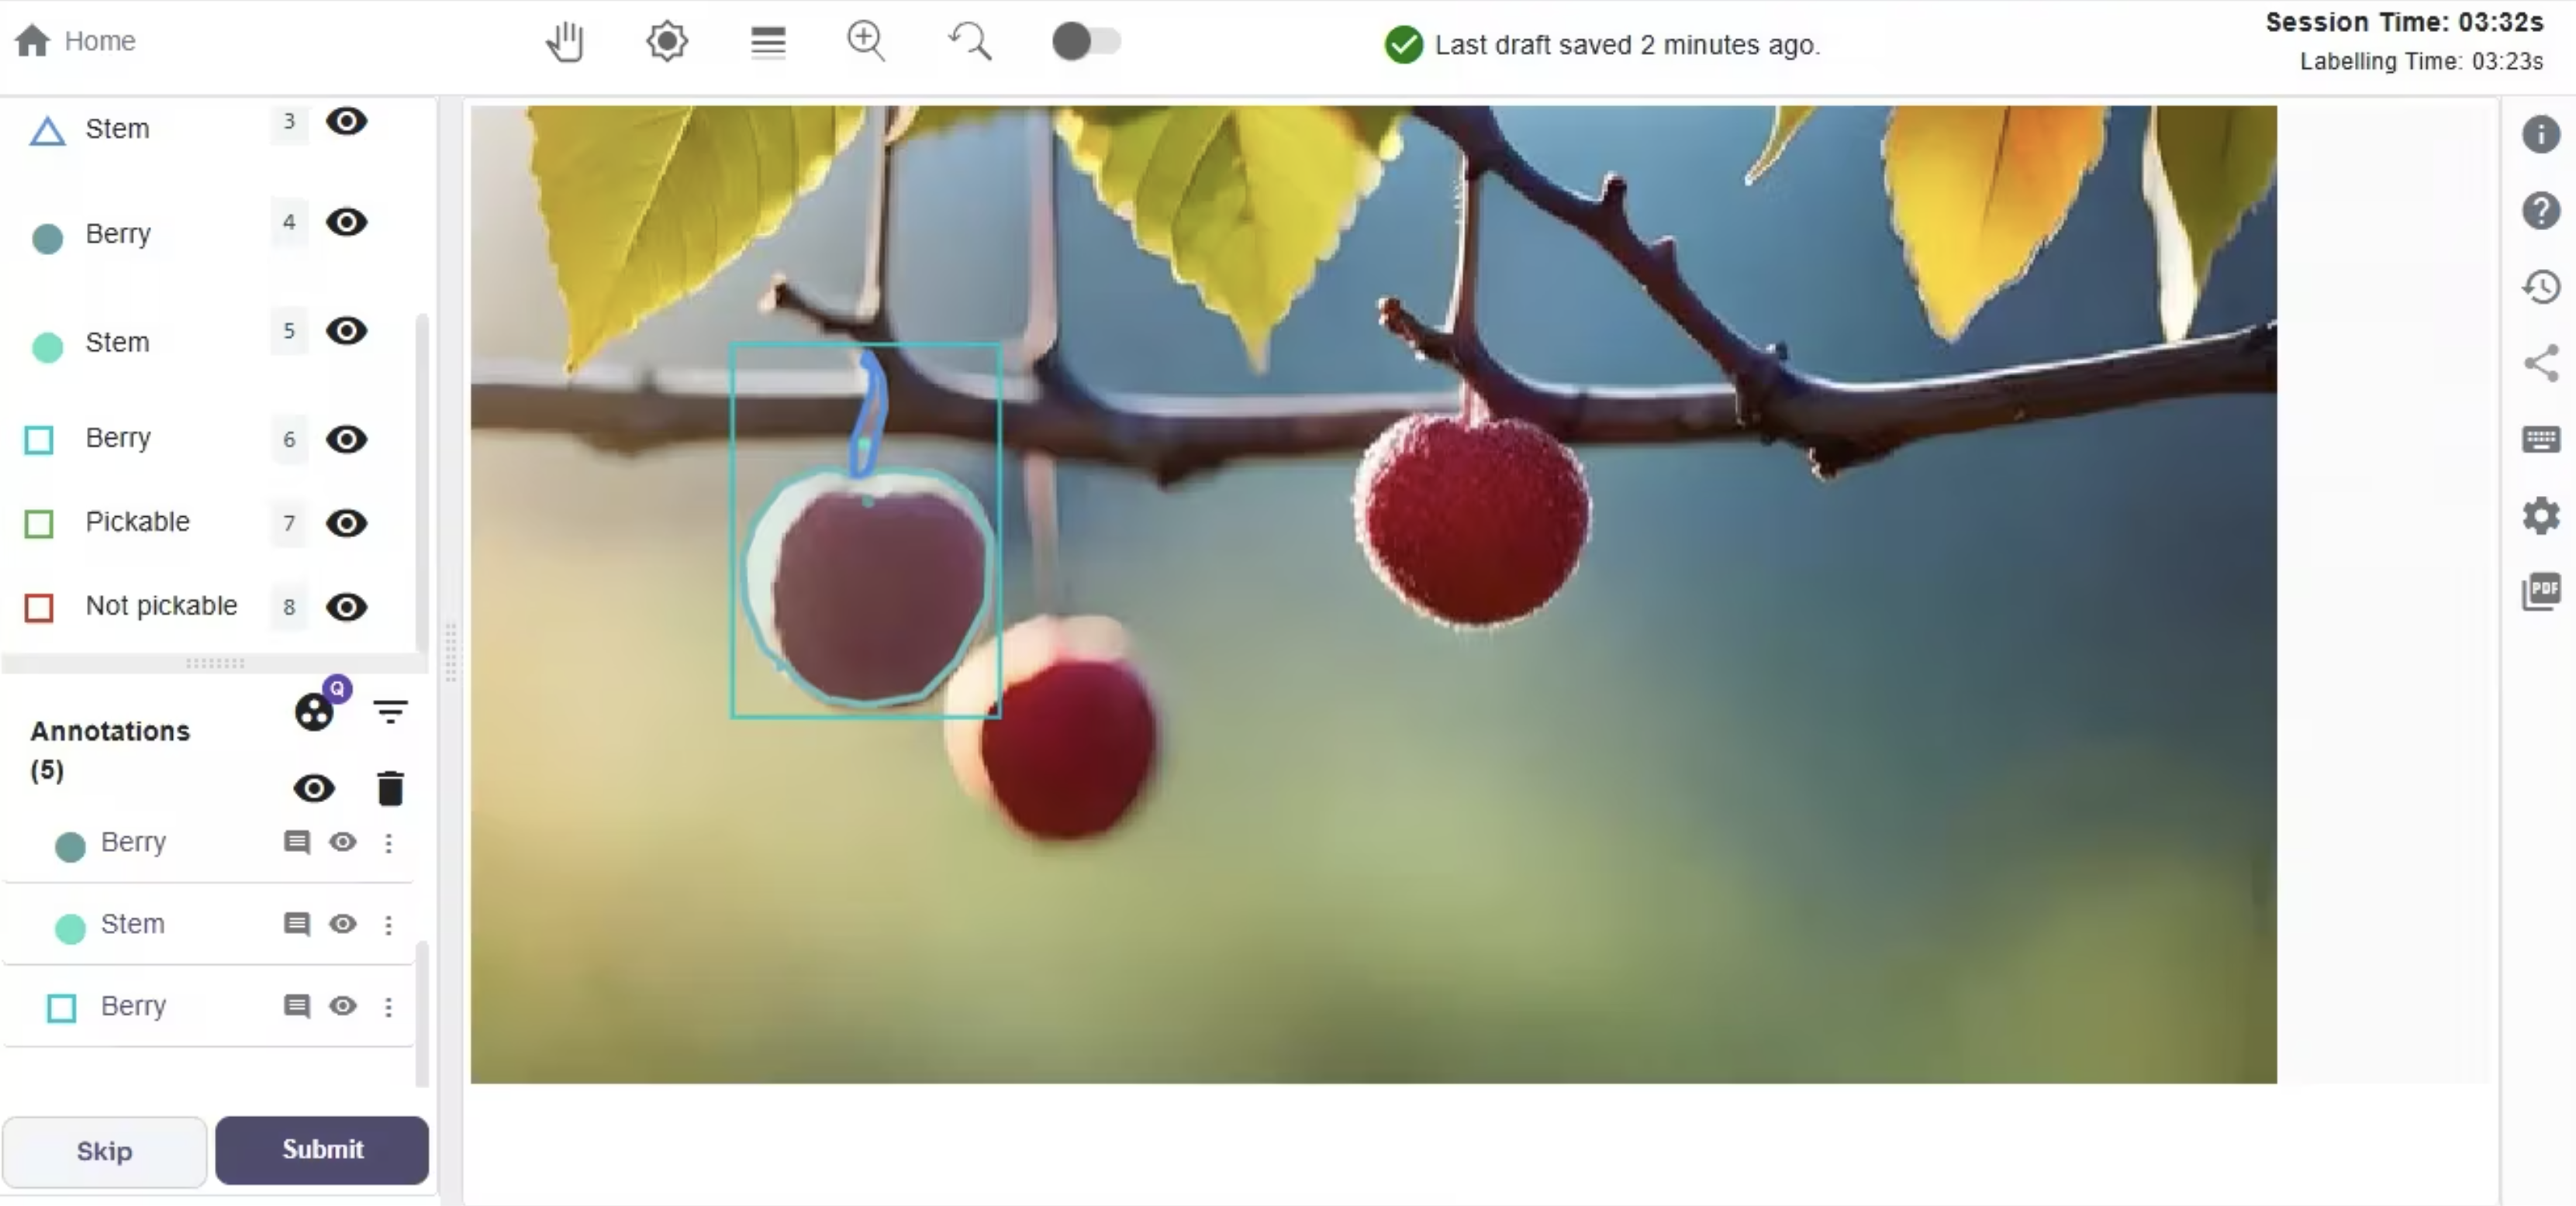Click the Submit button

pyautogui.click(x=322, y=1149)
